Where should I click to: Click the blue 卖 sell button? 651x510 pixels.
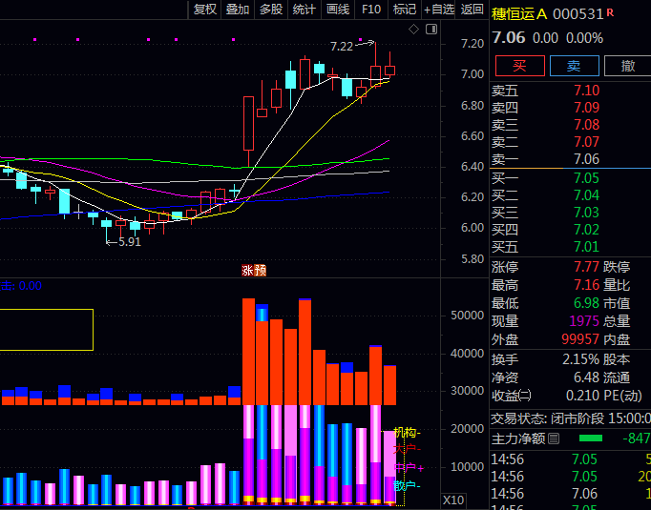pyautogui.click(x=573, y=66)
